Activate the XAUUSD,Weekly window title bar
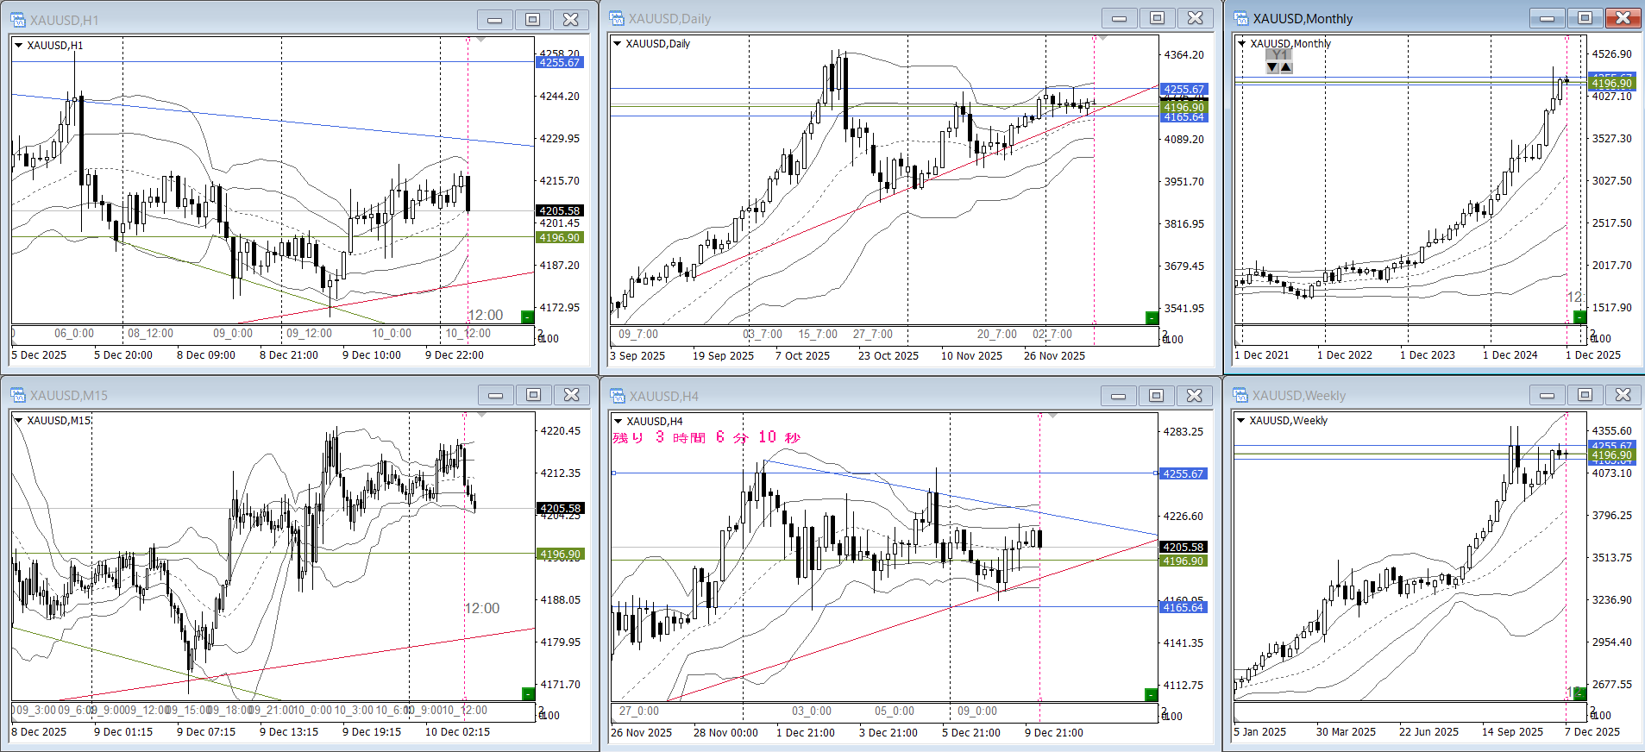The image size is (1645, 752). click(1380, 395)
